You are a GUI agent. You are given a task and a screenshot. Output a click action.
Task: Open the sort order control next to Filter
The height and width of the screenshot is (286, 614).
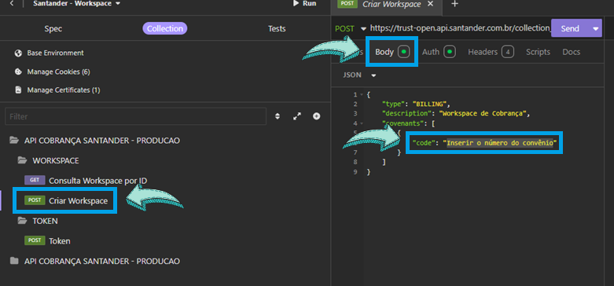(x=278, y=116)
